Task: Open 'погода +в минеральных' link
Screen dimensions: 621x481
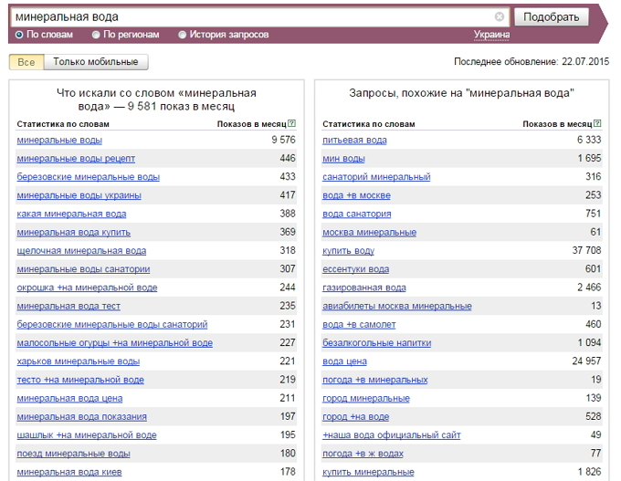Action: pos(375,380)
